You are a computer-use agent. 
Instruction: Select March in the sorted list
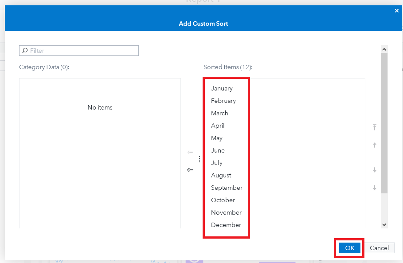coord(219,113)
